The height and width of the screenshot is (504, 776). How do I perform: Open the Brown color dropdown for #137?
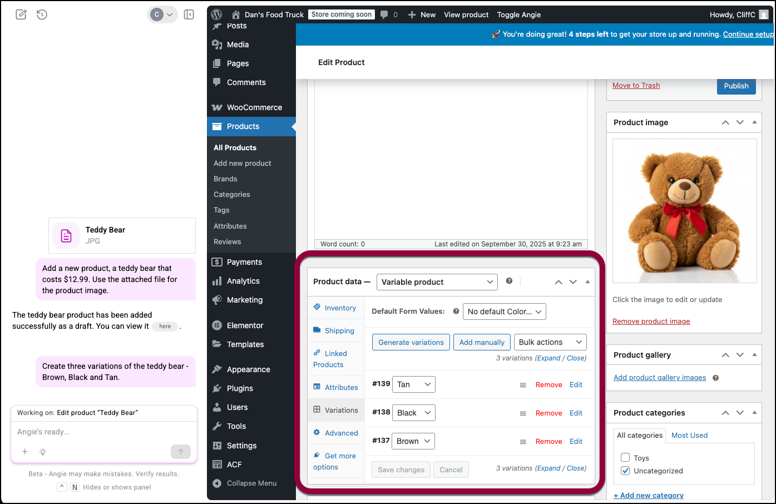tap(413, 441)
